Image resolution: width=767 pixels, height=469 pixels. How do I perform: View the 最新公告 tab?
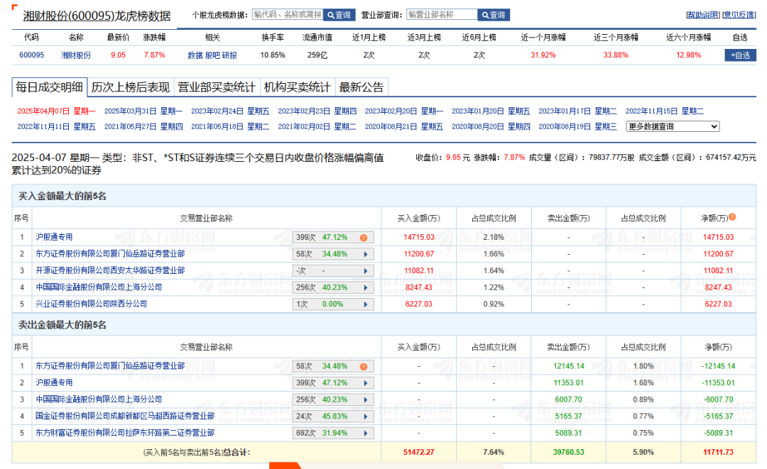[361, 87]
